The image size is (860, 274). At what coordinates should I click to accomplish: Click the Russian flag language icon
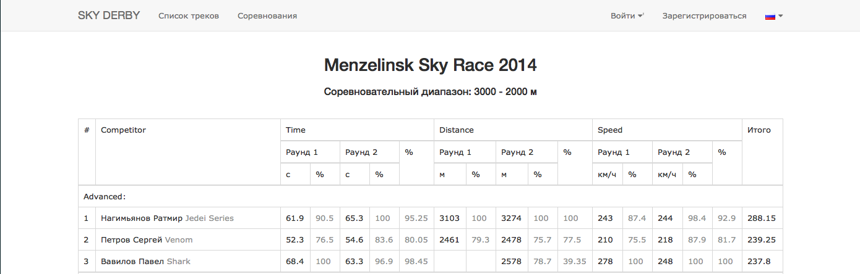pos(770,16)
